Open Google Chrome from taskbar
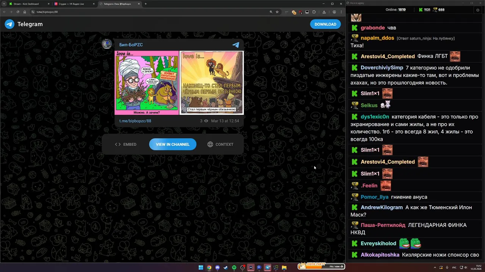 coord(209,267)
